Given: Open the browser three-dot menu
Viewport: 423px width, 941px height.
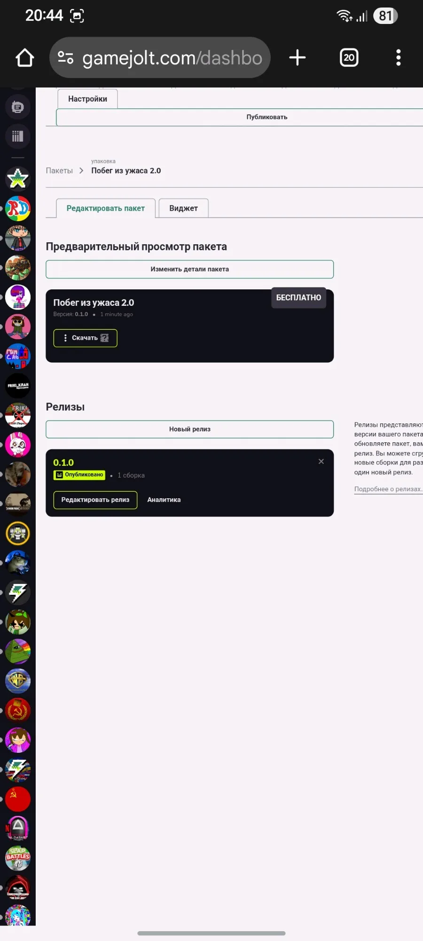Looking at the screenshot, I should click(398, 58).
